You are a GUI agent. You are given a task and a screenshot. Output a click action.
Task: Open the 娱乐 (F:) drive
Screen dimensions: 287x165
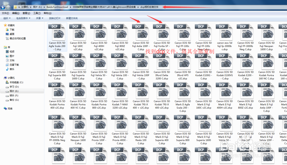(x=14, y=96)
